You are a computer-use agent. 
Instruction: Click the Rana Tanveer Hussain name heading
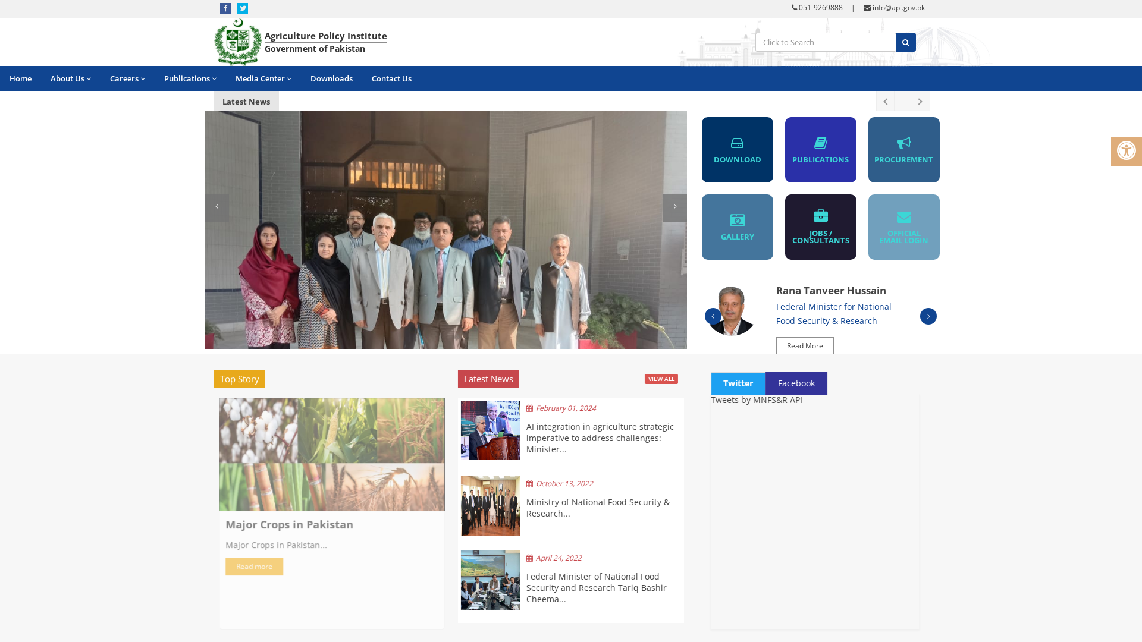tap(831, 291)
